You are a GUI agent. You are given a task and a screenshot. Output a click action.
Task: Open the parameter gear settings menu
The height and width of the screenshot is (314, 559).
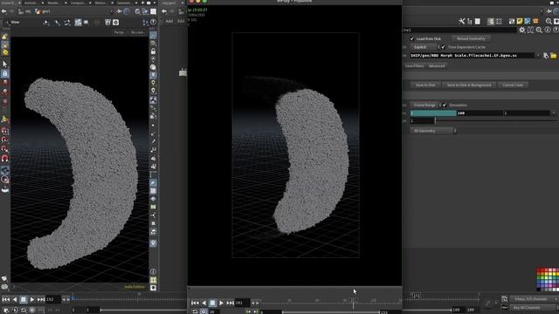[522, 30]
